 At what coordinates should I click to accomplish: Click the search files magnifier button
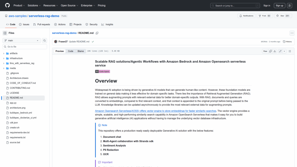(x=44, y=41)
